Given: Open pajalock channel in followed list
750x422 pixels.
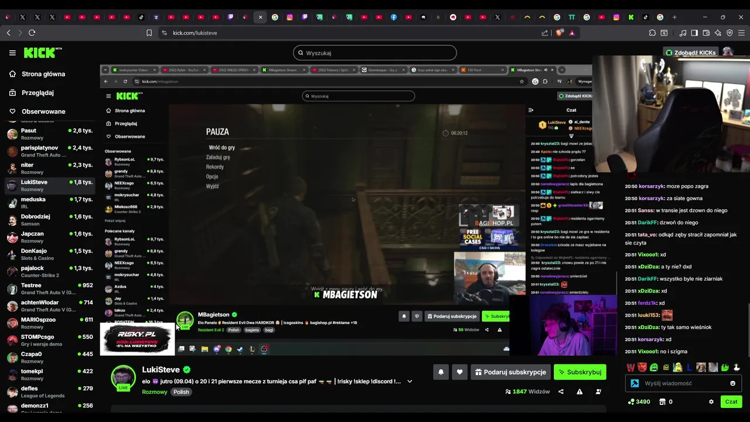Looking at the screenshot, I should coord(50,271).
